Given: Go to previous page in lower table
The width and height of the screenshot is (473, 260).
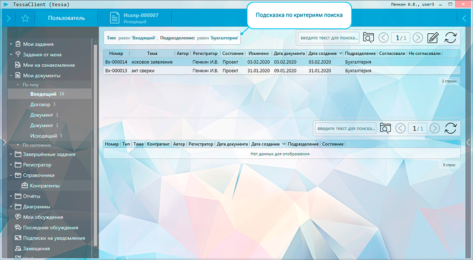Looking at the screenshot, I should pos(401,128).
